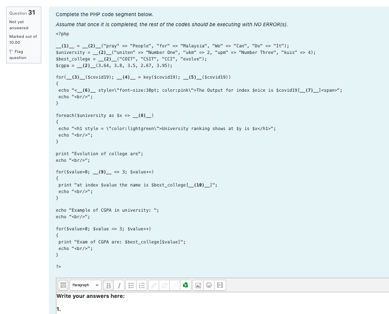The width and height of the screenshot is (389, 314).
Task: Click the 'Example of CGPA in university' line
Action: [x=107, y=210]
